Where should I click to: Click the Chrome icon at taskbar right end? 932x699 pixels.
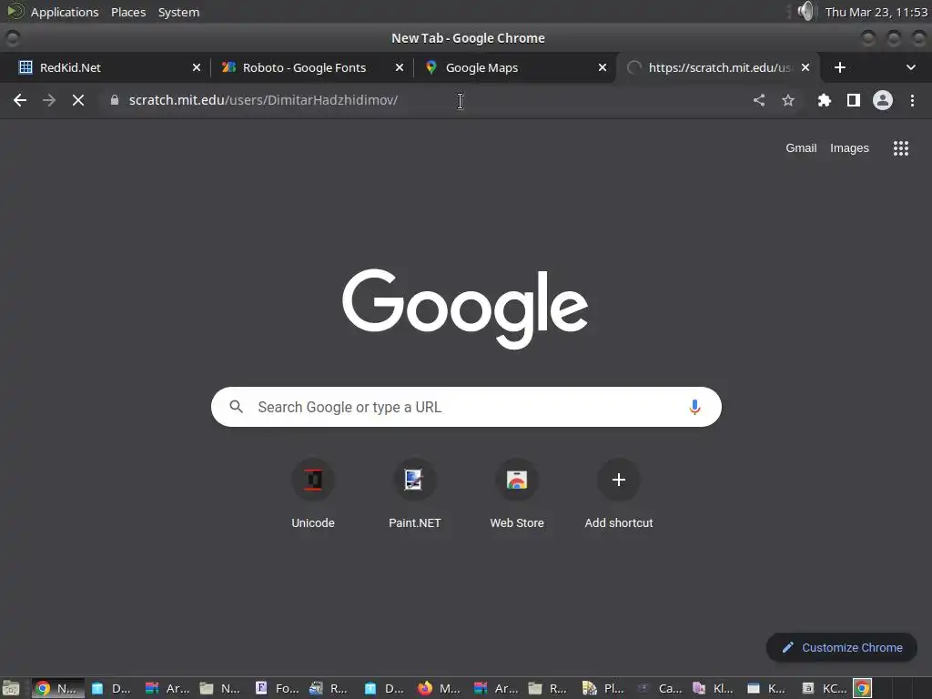tap(863, 688)
